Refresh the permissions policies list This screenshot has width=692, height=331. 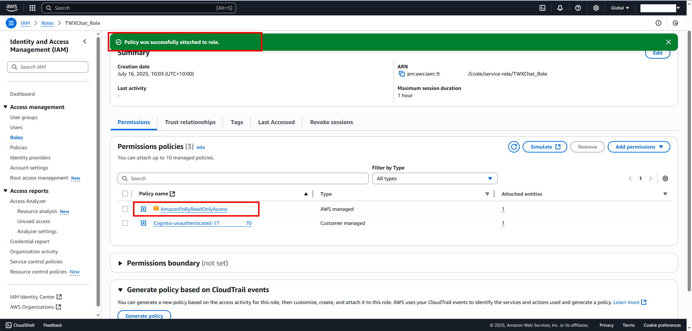tap(514, 147)
